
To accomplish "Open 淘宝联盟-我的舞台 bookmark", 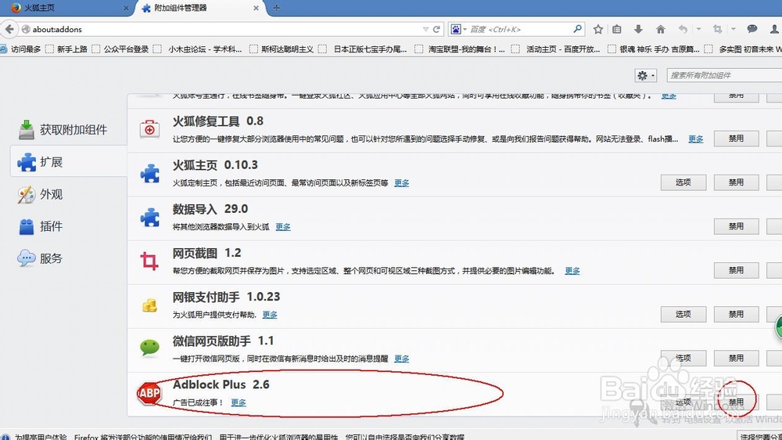I will [x=460, y=49].
